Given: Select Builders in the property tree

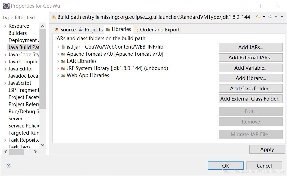Looking at the screenshot, I should [x=17, y=33].
